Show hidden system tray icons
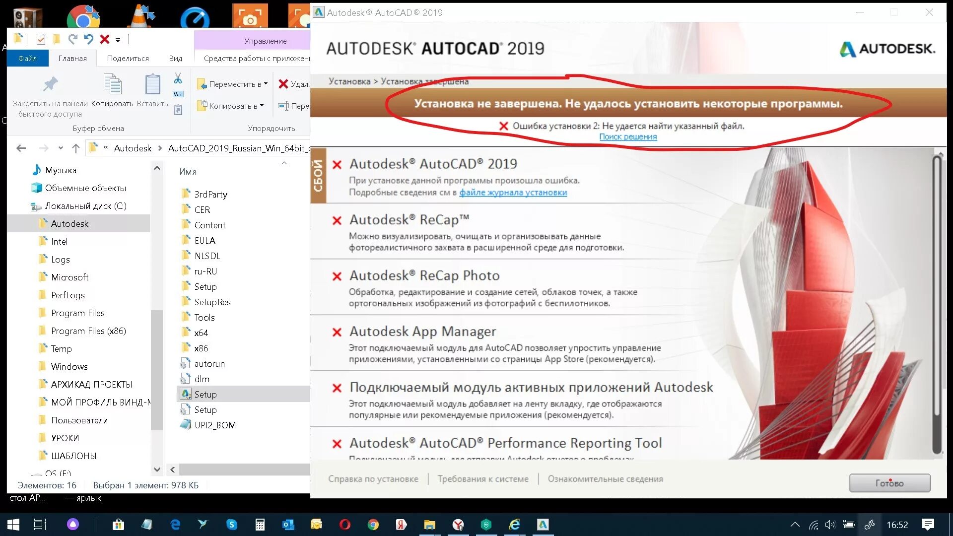Screen dimensions: 953x536 point(795,525)
